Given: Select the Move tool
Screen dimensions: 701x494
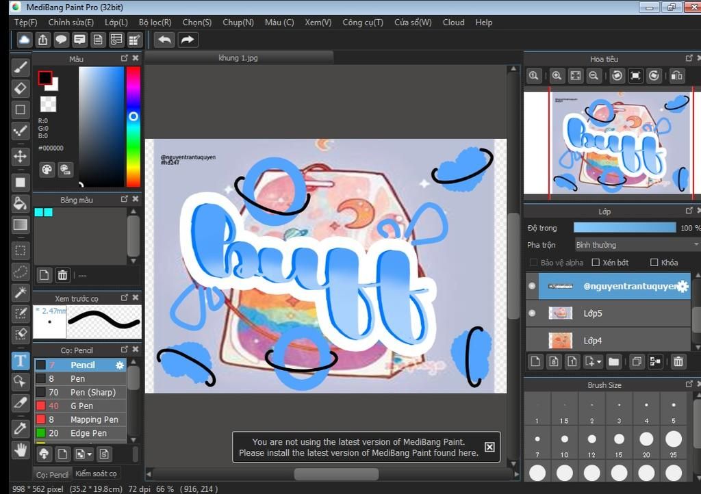Looking at the screenshot, I should click(x=20, y=156).
